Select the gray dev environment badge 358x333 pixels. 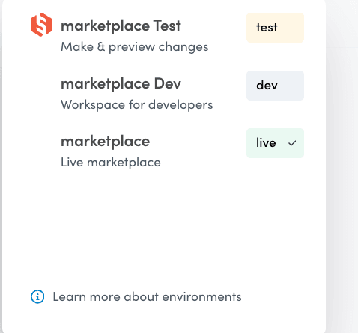click(x=275, y=85)
